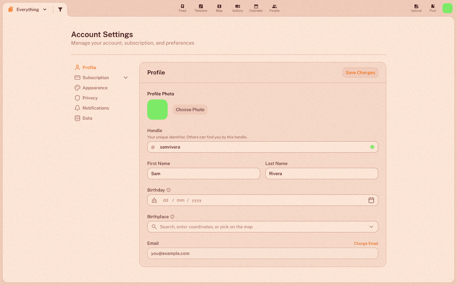
Task: Click the birthday cake icon
Action: pyautogui.click(x=154, y=200)
